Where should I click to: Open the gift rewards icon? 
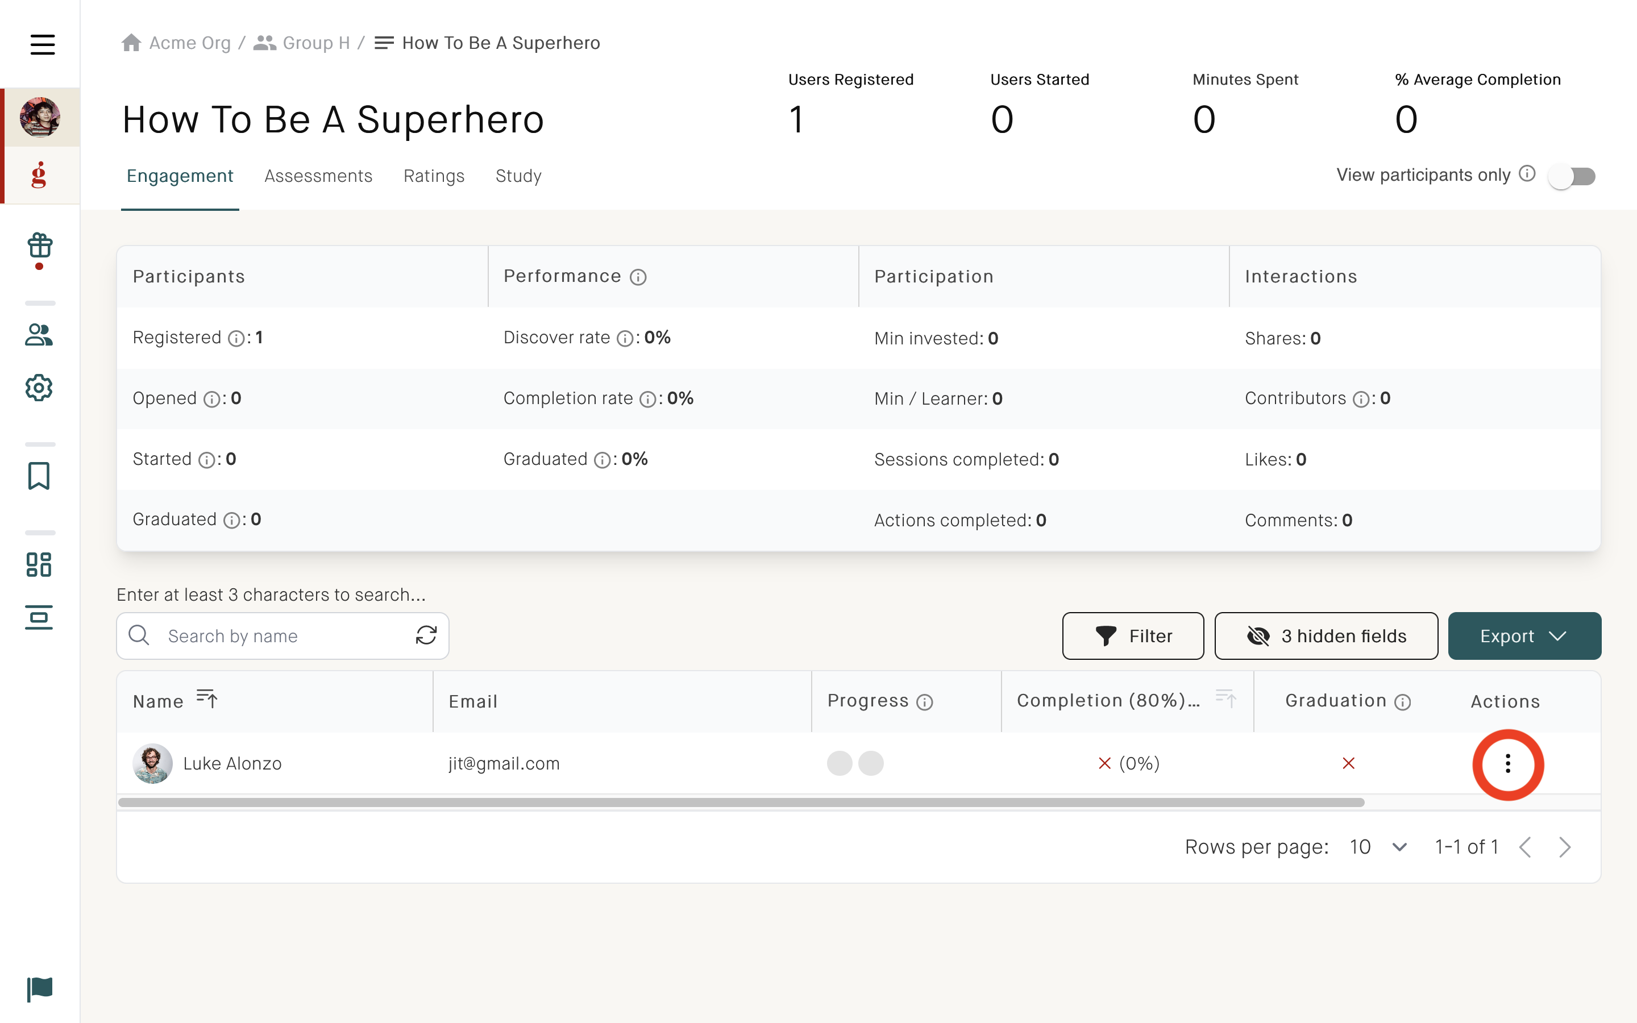point(40,246)
